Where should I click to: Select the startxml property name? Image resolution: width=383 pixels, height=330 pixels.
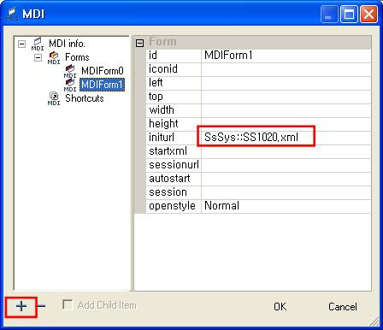[x=174, y=151]
